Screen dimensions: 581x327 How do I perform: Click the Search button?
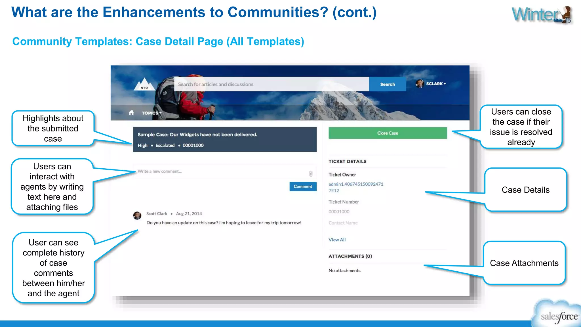click(x=388, y=84)
